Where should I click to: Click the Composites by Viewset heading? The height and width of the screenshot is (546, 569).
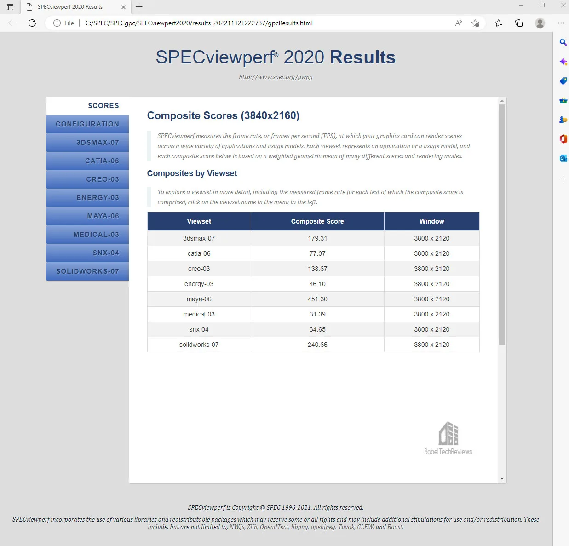[192, 173]
